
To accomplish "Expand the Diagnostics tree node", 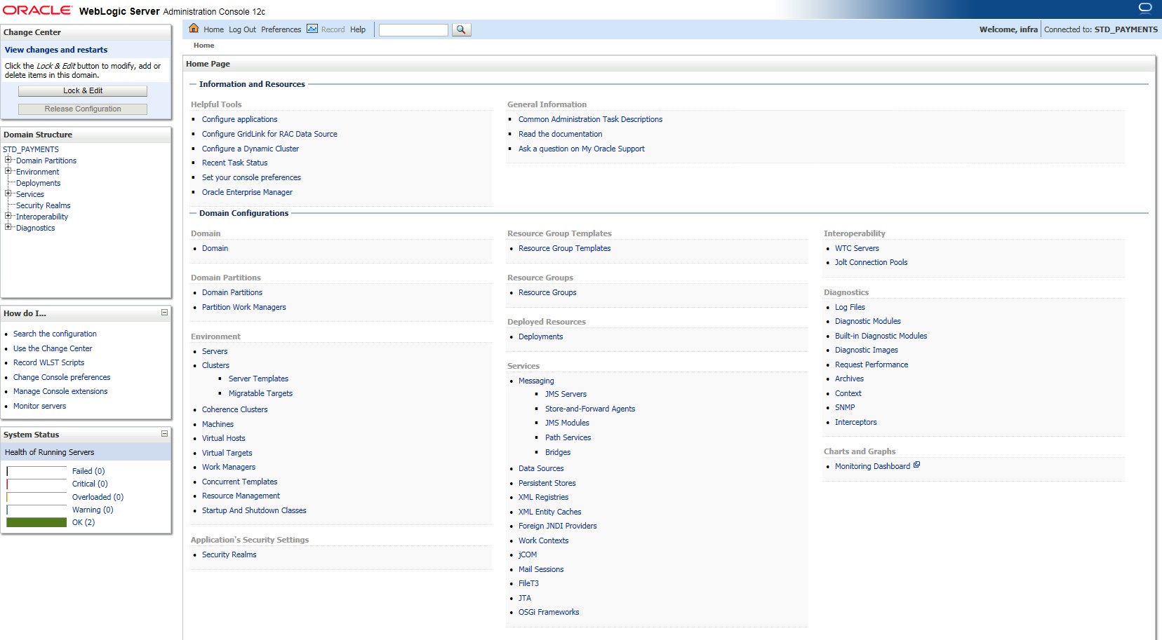I will point(8,227).
